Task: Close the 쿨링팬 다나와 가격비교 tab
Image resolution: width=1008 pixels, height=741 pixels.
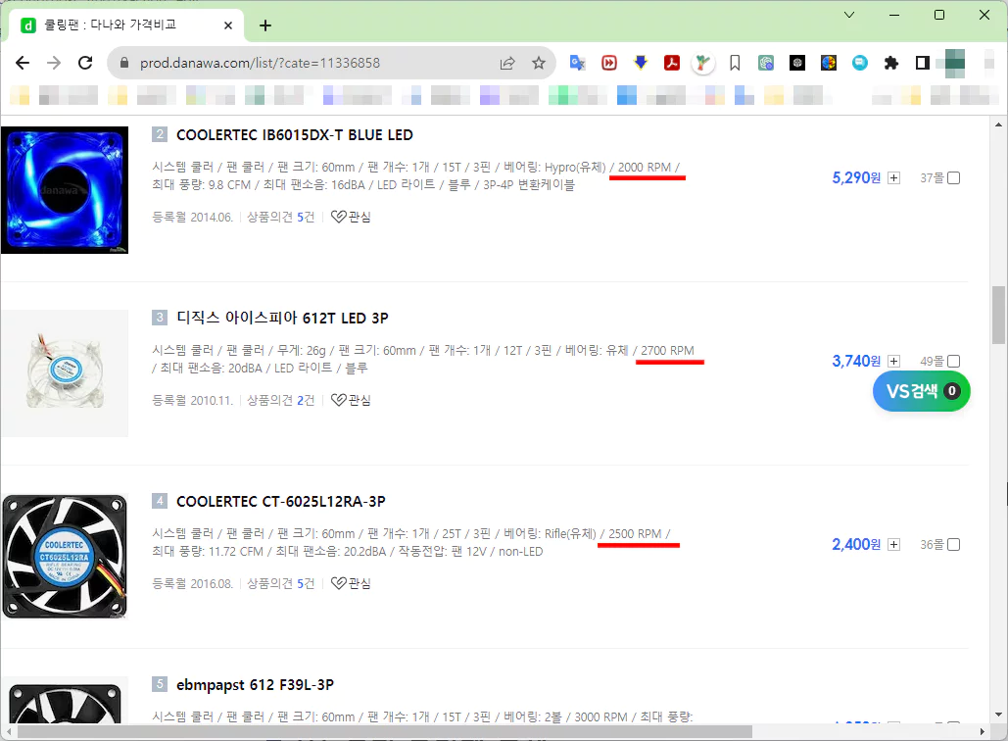Action: pos(228,25)
